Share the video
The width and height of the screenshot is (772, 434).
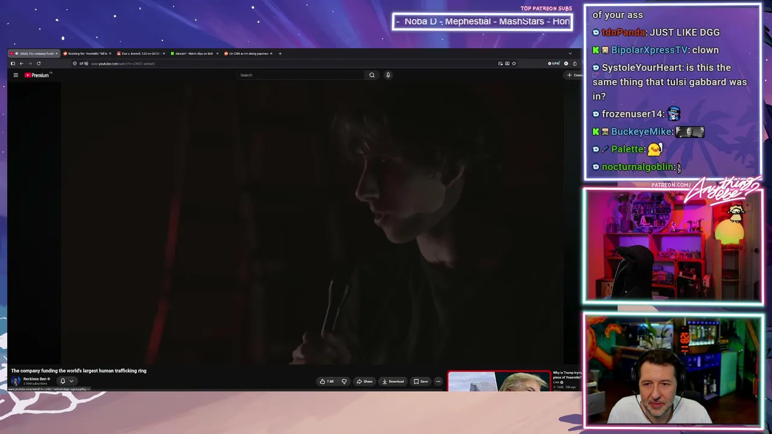click(x=364, y=382)
